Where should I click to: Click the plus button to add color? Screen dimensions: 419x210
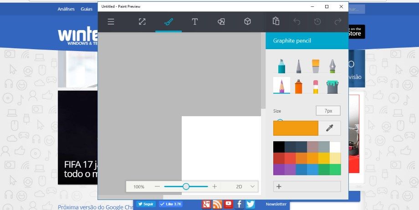click(x=279, y=186)
